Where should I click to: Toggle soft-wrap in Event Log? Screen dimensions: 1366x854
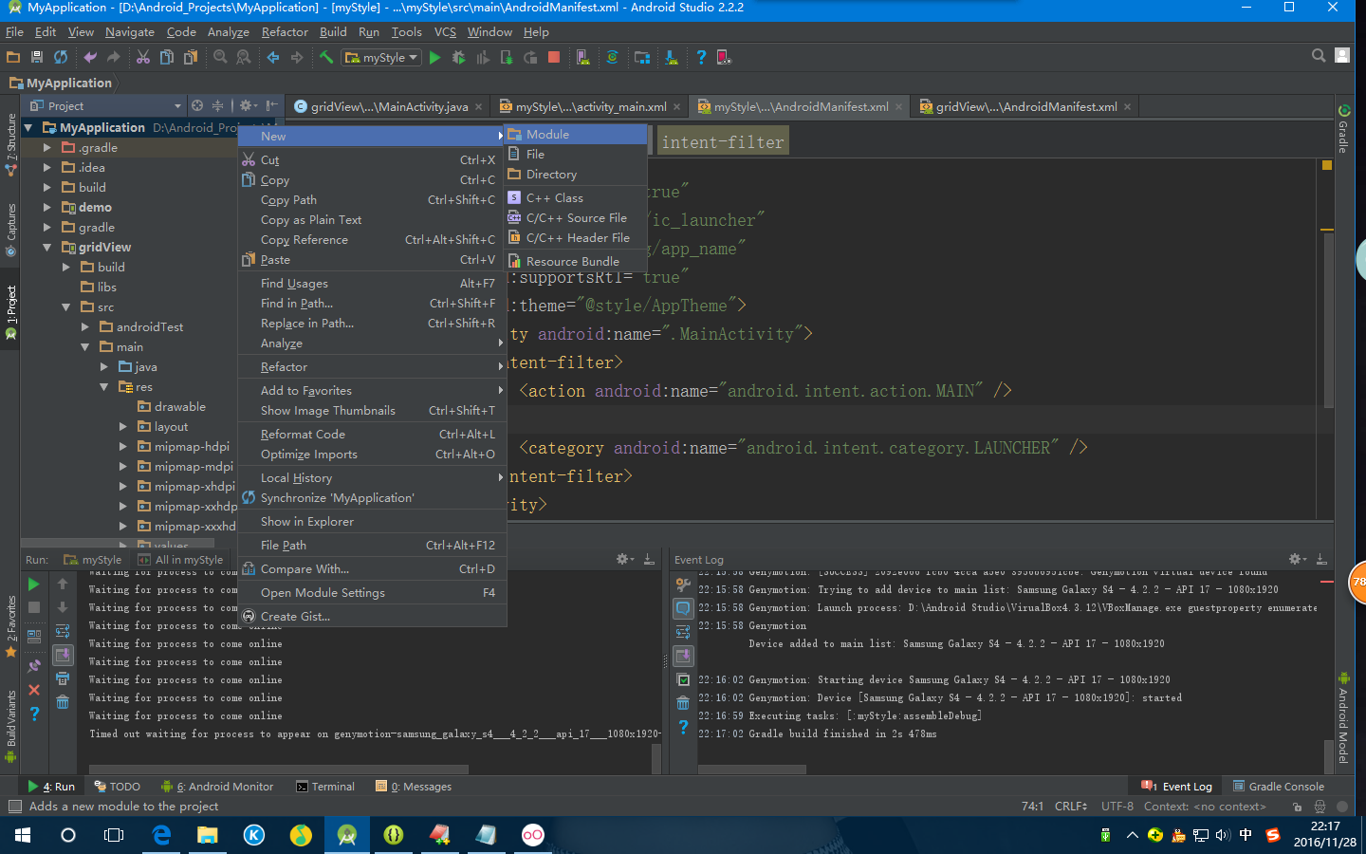pyautogui.click(x=683, y=632)
